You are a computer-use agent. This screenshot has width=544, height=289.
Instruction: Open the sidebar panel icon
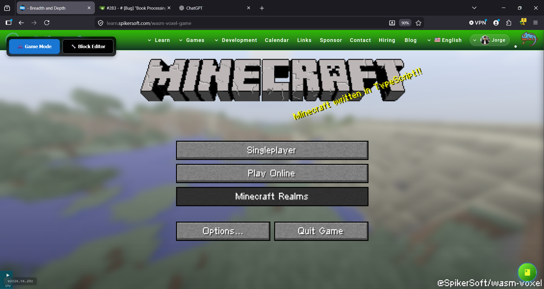[x=8, y=23]
